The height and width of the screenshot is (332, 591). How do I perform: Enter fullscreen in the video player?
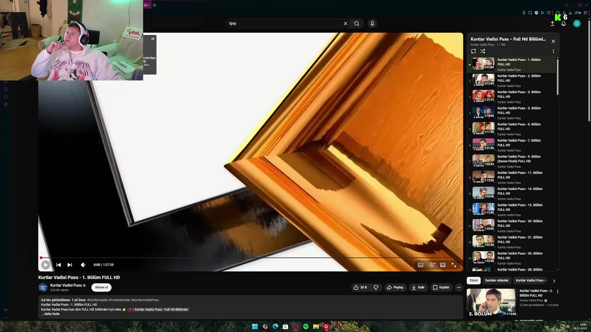[x=454, y=265]
